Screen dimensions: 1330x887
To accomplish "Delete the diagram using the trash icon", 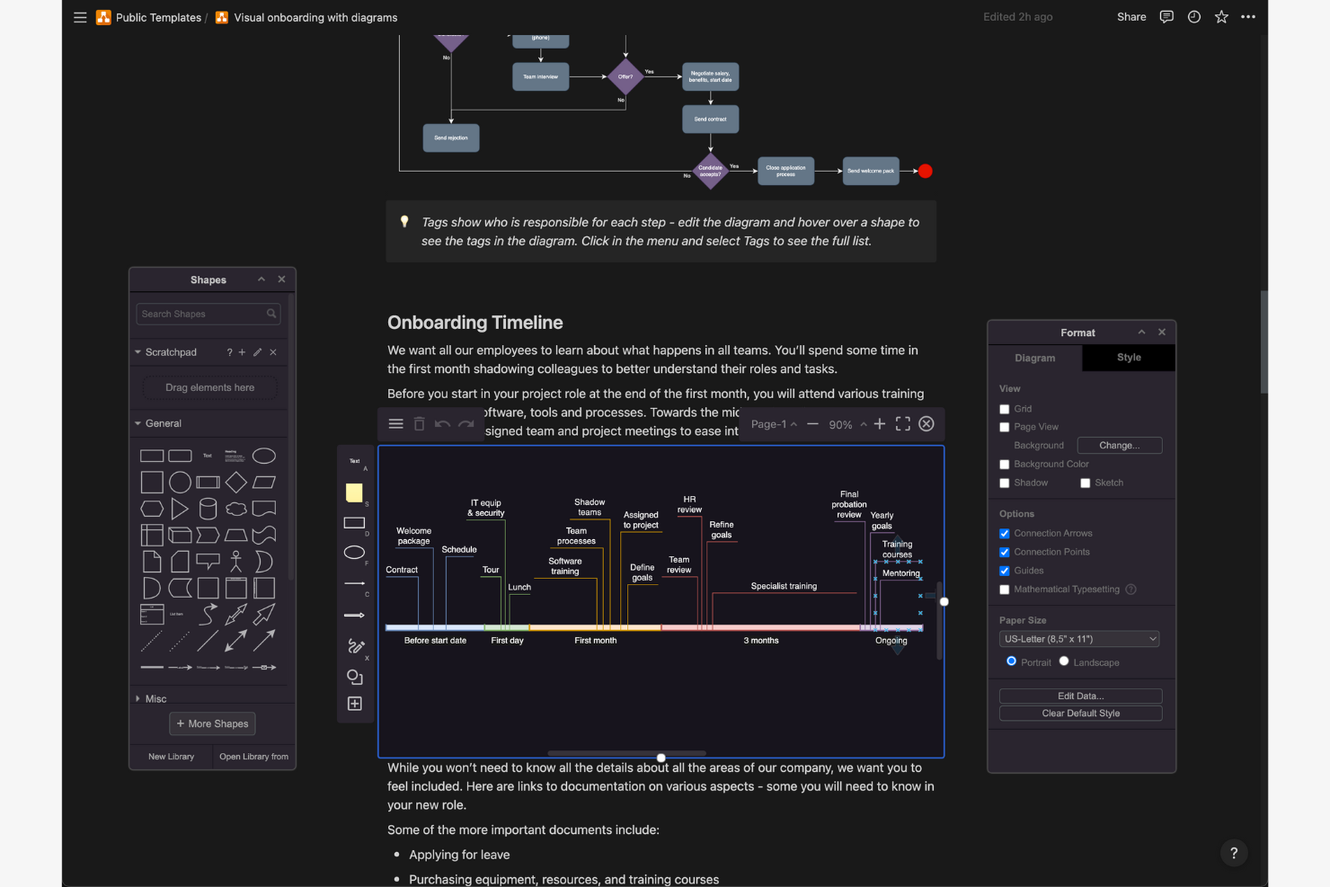I will (x=419, y=423).
